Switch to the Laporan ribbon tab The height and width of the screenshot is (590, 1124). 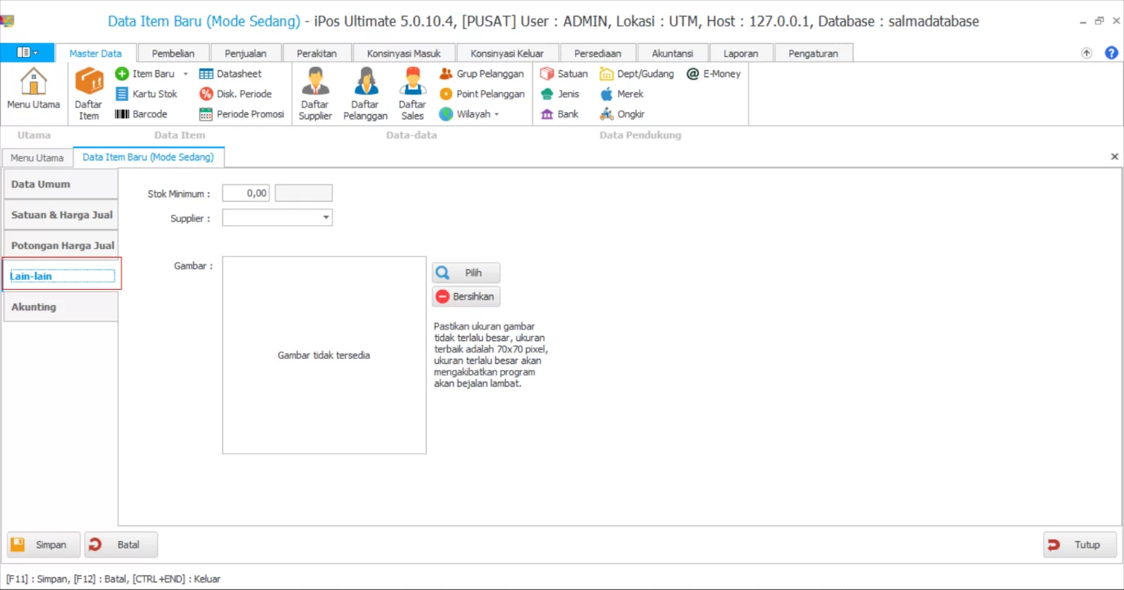(x=740, y=53)
